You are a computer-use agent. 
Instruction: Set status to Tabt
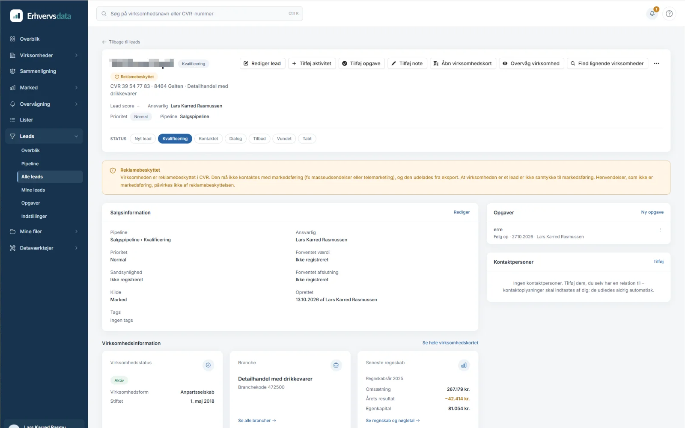pos(307,139)
